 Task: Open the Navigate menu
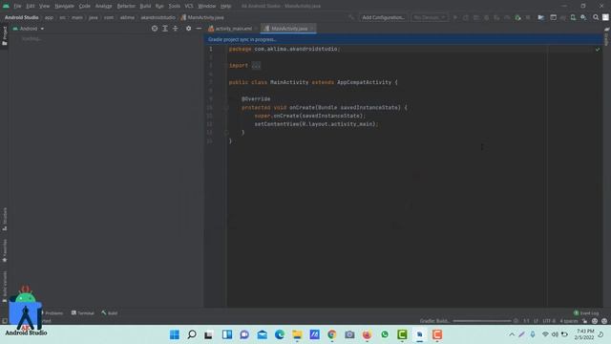tap(64, 6)
